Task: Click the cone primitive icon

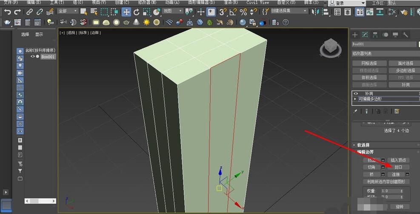Action: (136, 22)
